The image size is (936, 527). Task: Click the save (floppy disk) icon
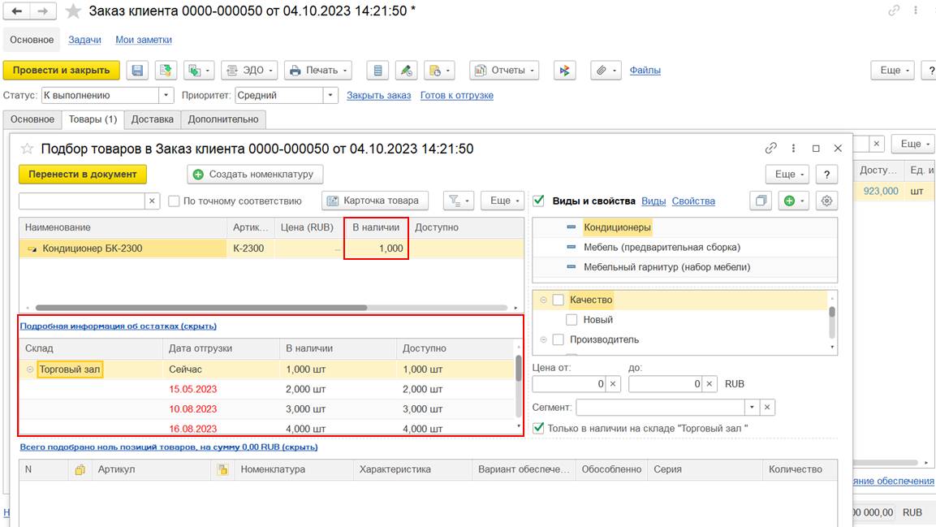pos(138,71)
